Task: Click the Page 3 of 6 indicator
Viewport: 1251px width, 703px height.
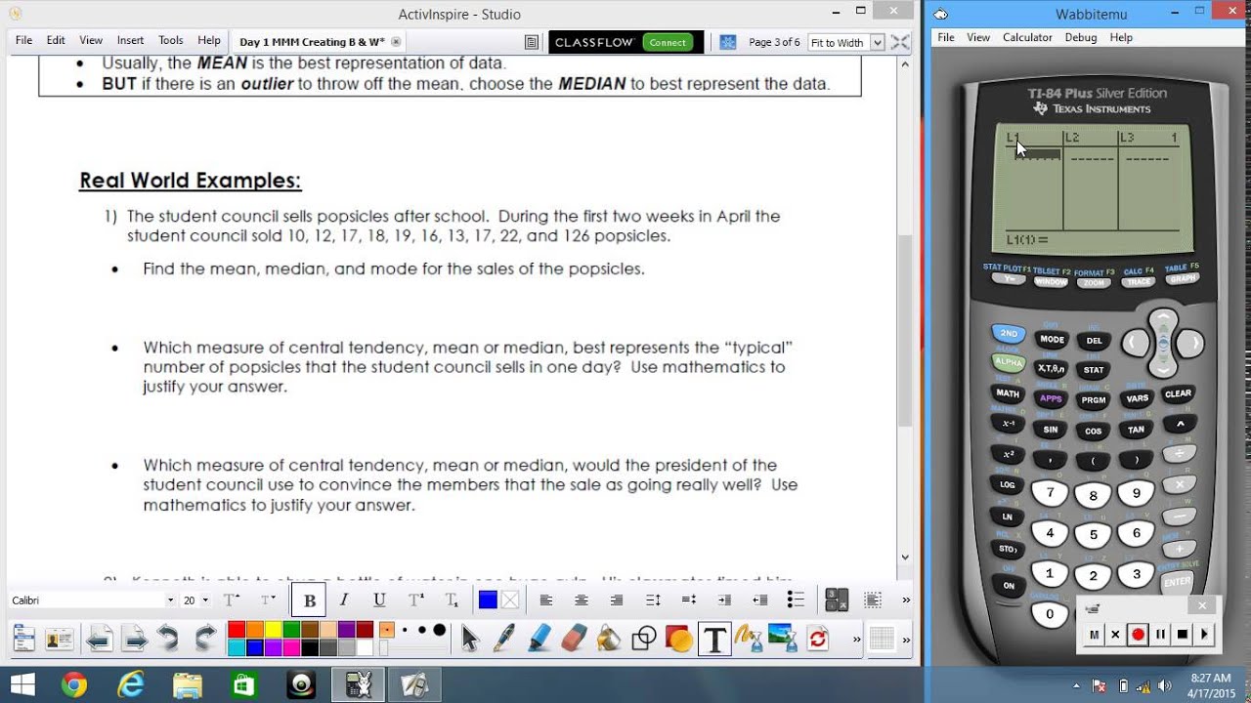Action: (x=774, y=43)
